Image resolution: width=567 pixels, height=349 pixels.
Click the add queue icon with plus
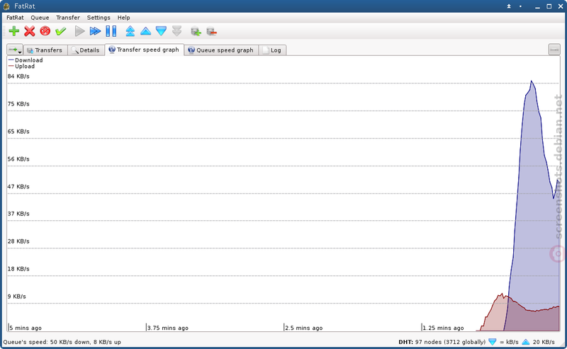point(196,31)
